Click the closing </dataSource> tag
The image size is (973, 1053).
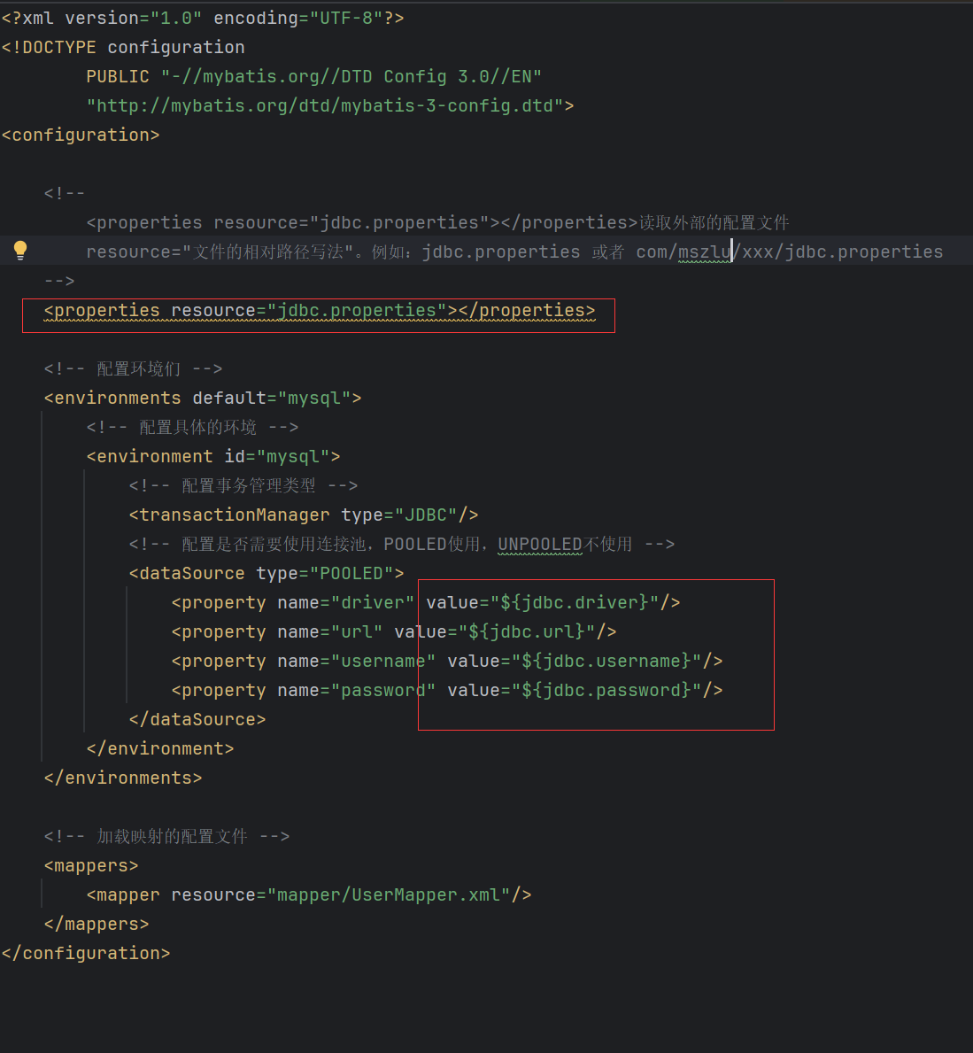tap(197, 720)
